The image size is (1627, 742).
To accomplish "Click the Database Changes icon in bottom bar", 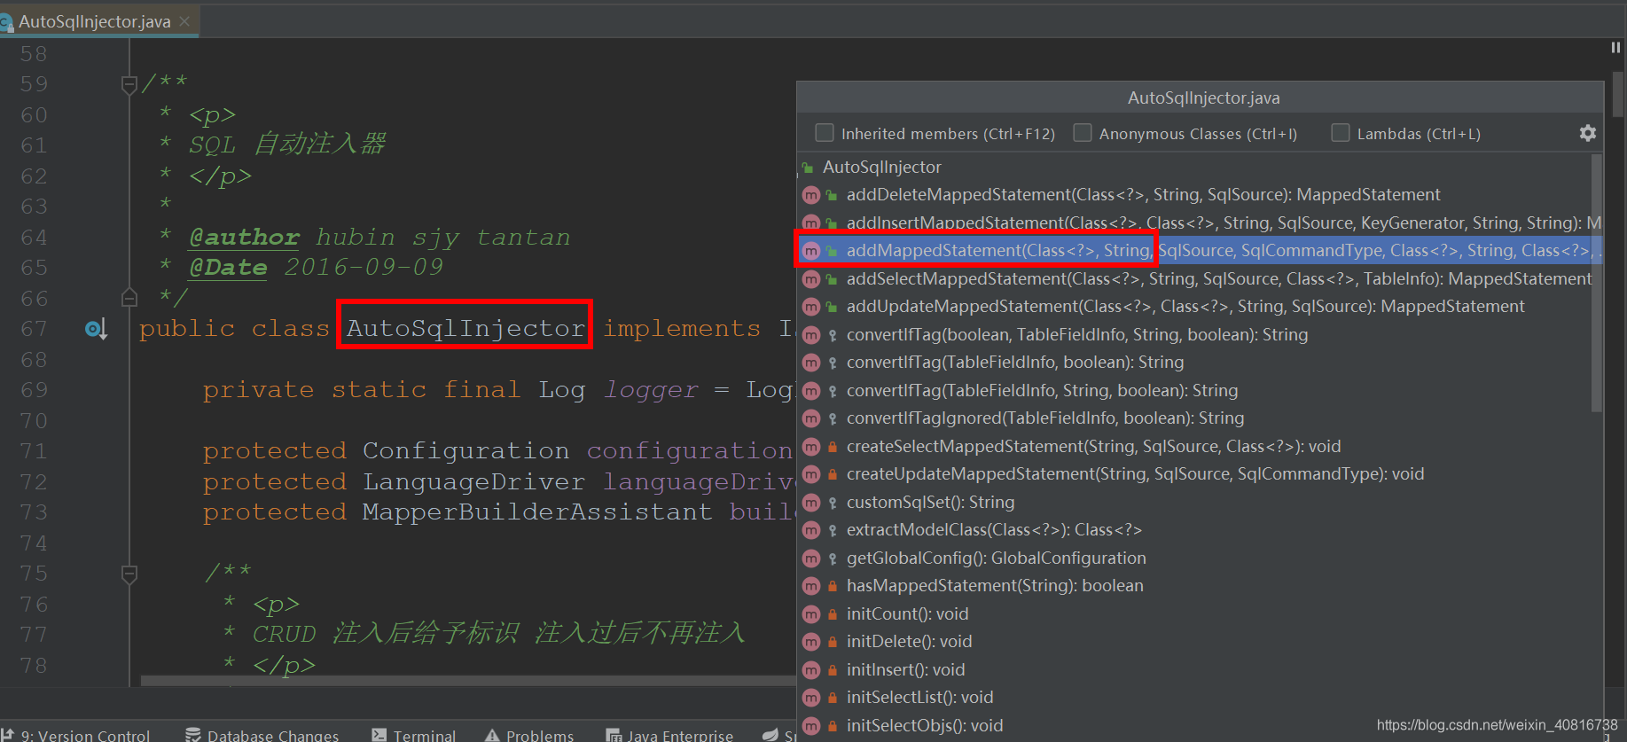I will (192, 735).
